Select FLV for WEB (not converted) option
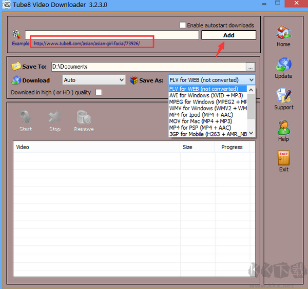The height and width of the screenshot is (289, 308). [207, 89]
